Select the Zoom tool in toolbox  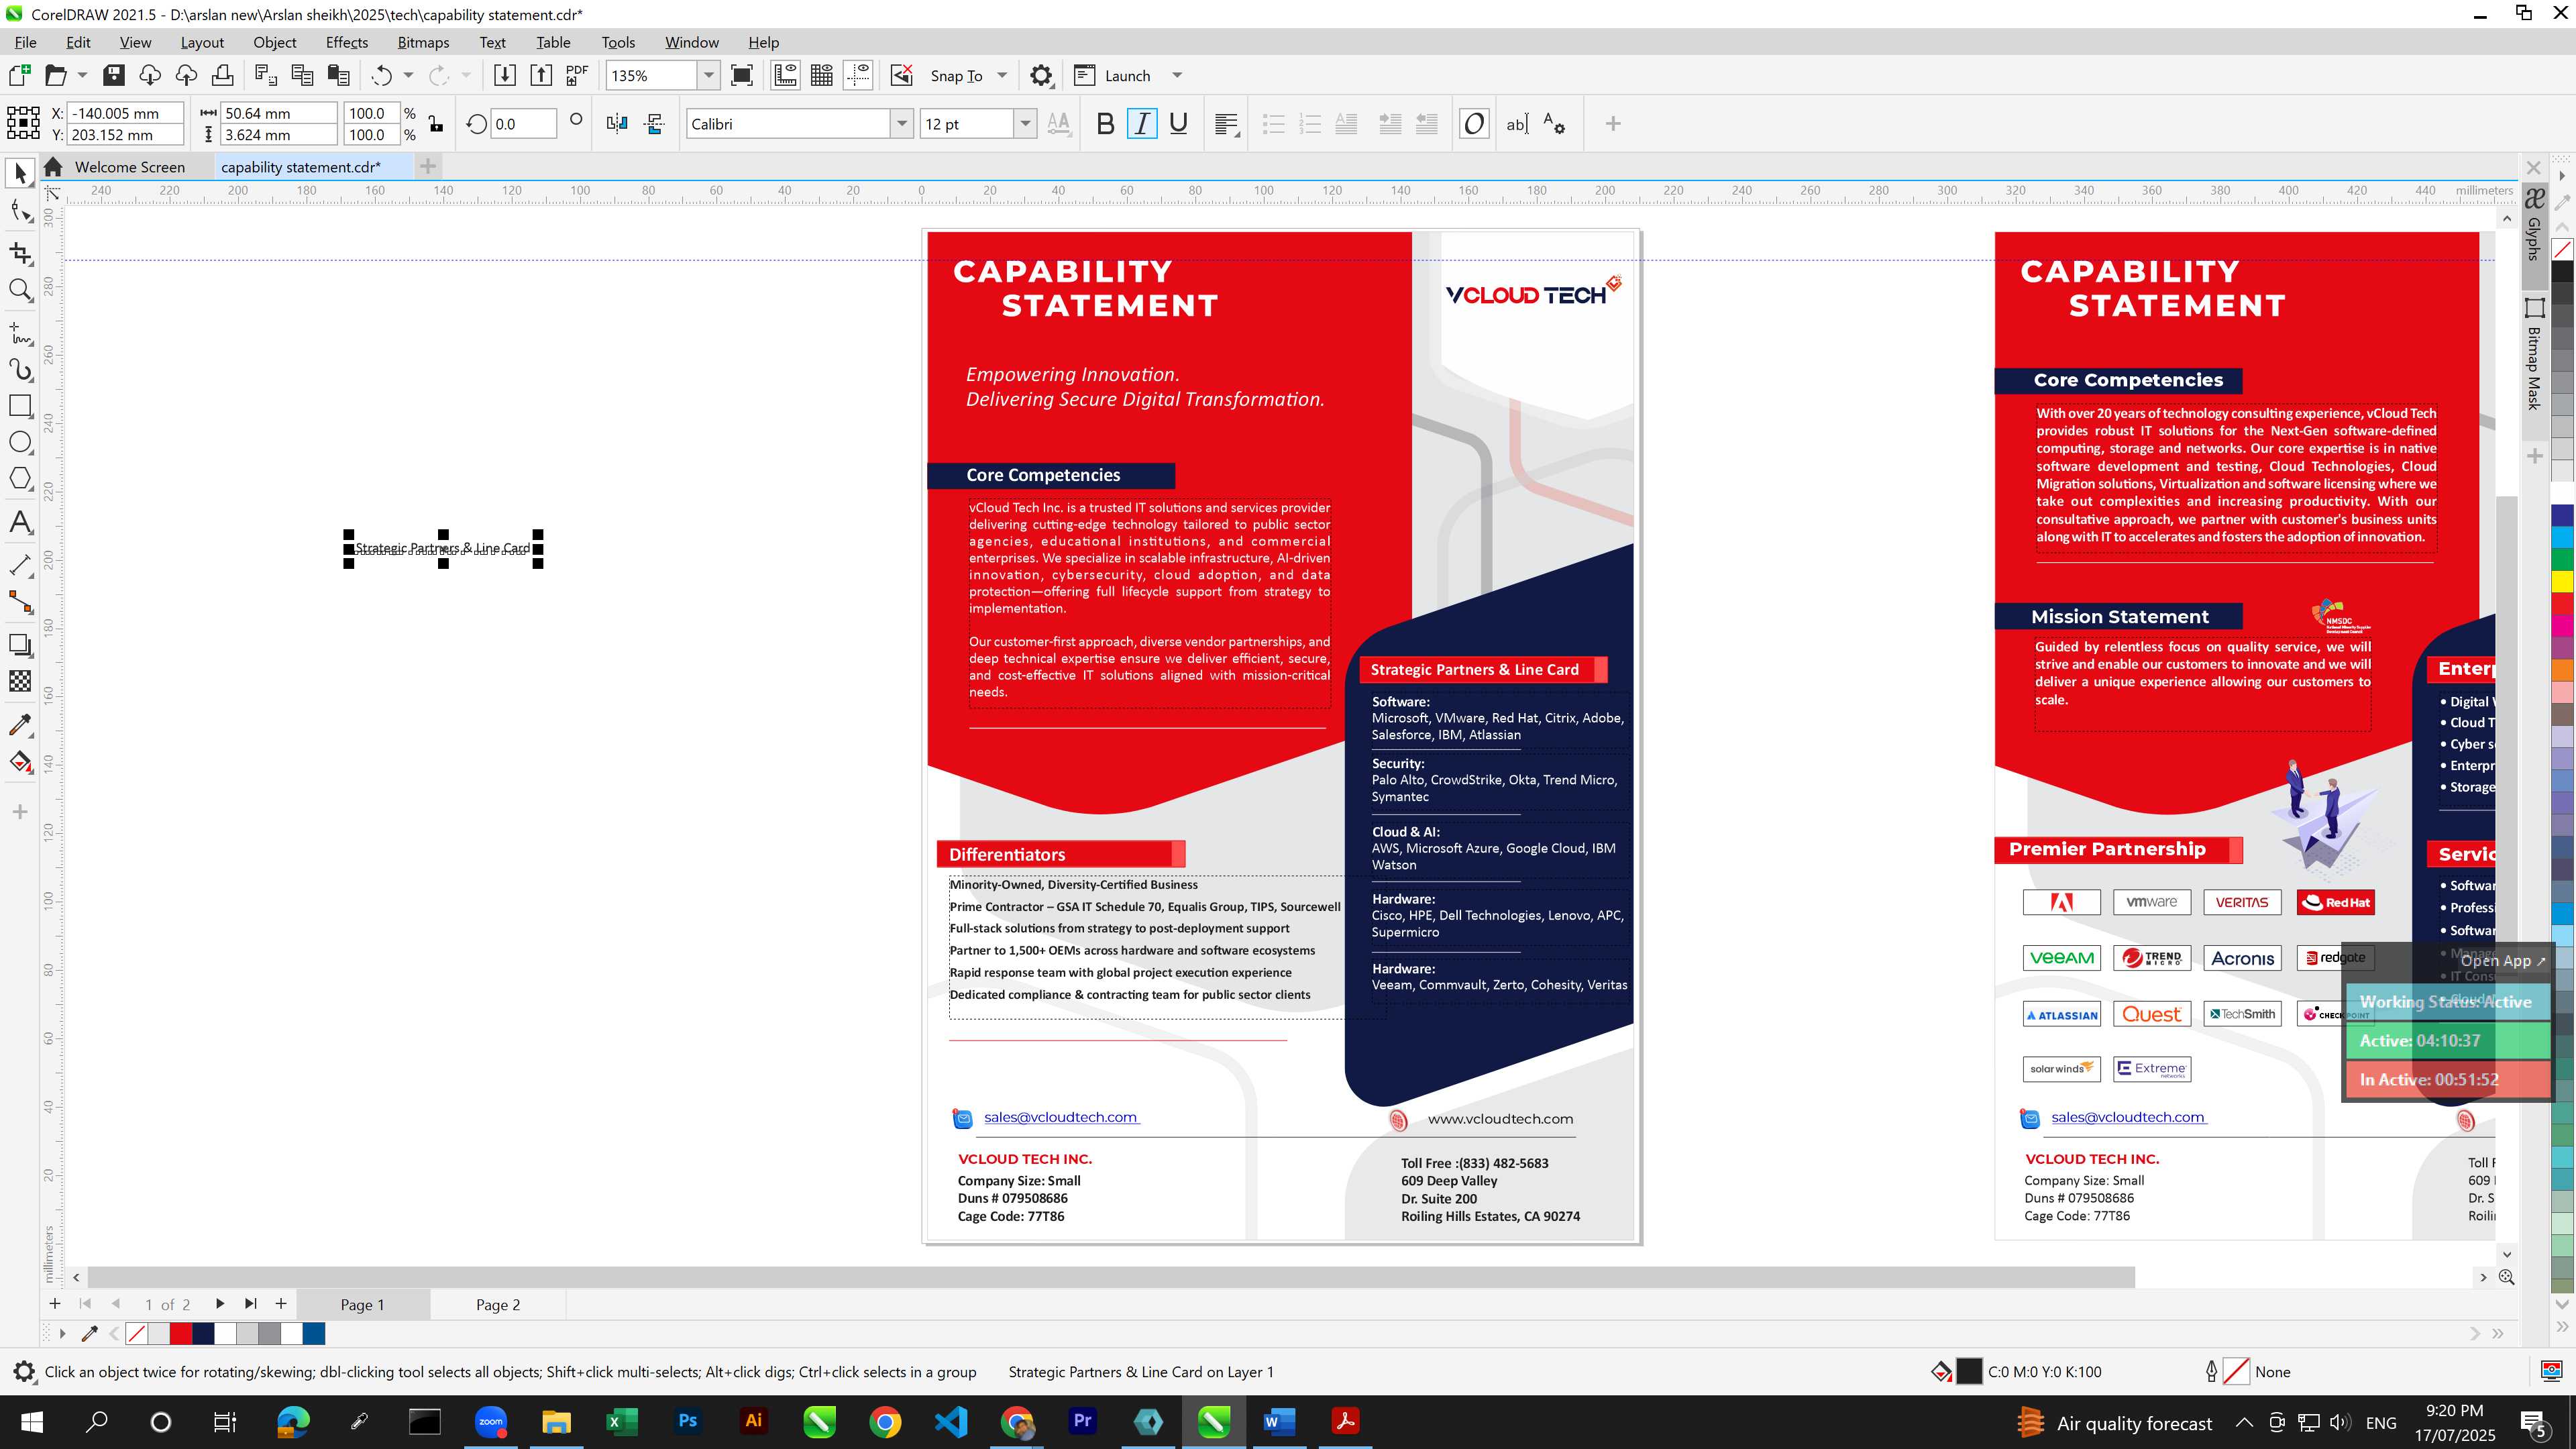click(x=20, y=290)
